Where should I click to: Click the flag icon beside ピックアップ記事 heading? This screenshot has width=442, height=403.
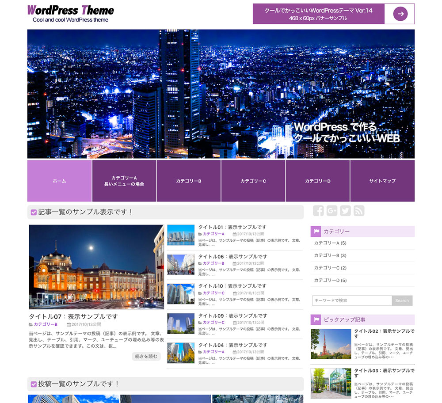tap(316, 319)
